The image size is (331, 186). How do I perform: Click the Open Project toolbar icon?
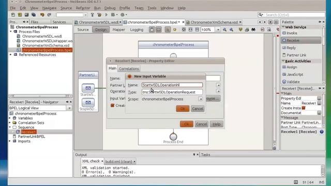pos(26,15)
